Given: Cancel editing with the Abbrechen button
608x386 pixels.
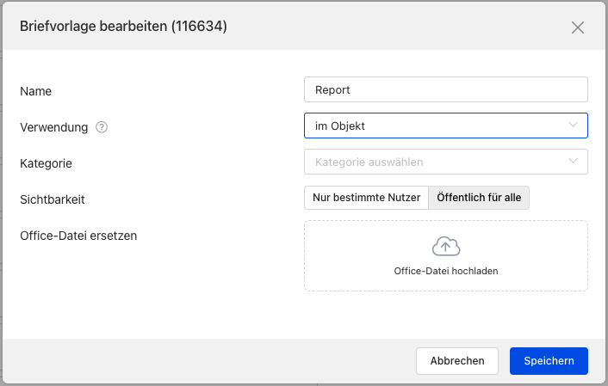Looking at the screenshot, I should pyautogui.click(x=457, y=361).
